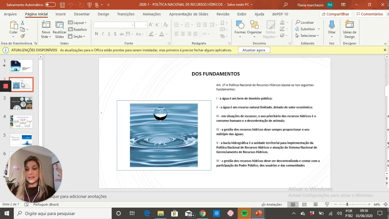Apply a numbered list to the text
389x219 pixels.
coord(187,25)
